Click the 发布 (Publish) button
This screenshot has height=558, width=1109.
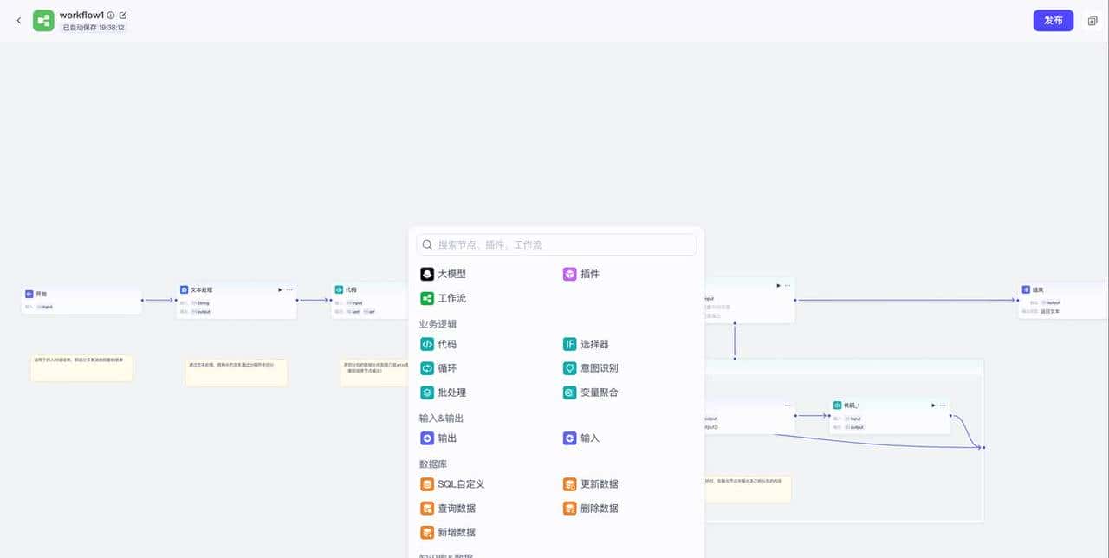1053,19
